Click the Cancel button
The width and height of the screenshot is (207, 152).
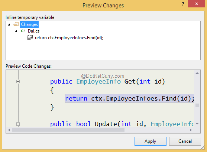click(x=185, y=141)
